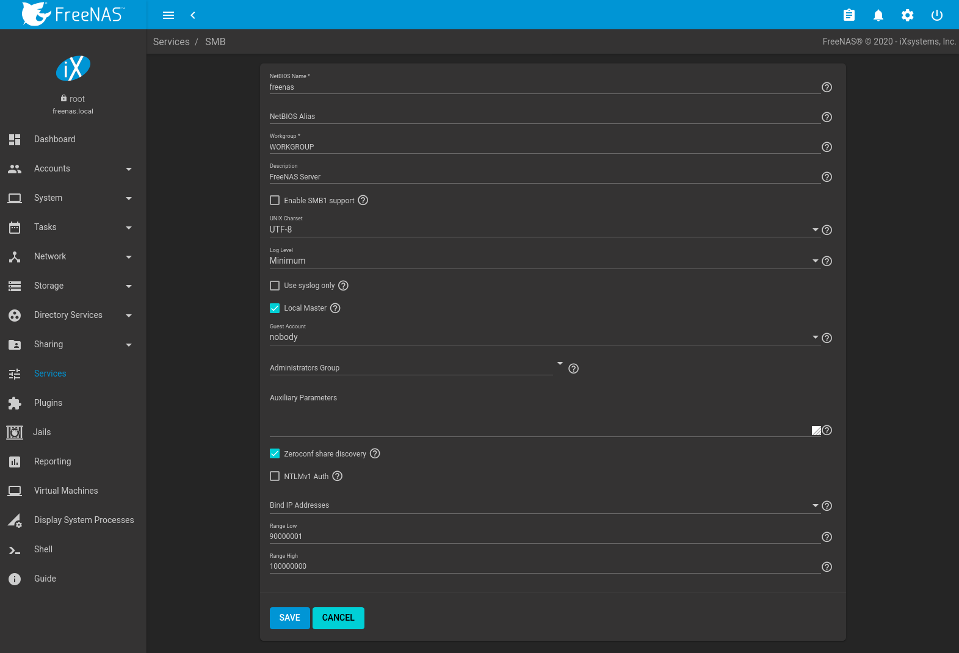
Task: Open the task manager clipboard icon
Action: [849, 15]
